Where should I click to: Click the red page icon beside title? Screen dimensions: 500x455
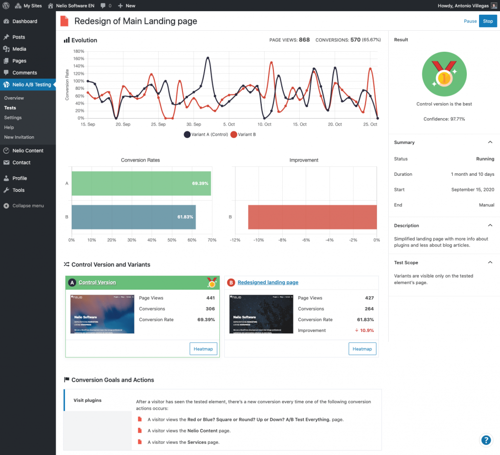pyautogui.click(x=64, y=21)
